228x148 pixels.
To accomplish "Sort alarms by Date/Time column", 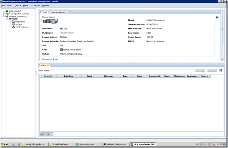I will click(69, 76).
